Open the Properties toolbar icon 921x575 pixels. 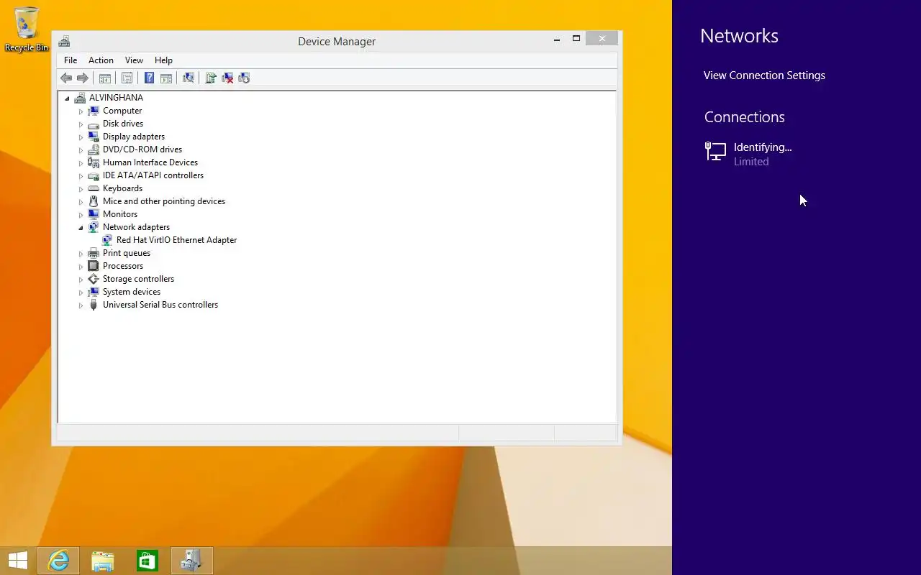coord(127,78)
